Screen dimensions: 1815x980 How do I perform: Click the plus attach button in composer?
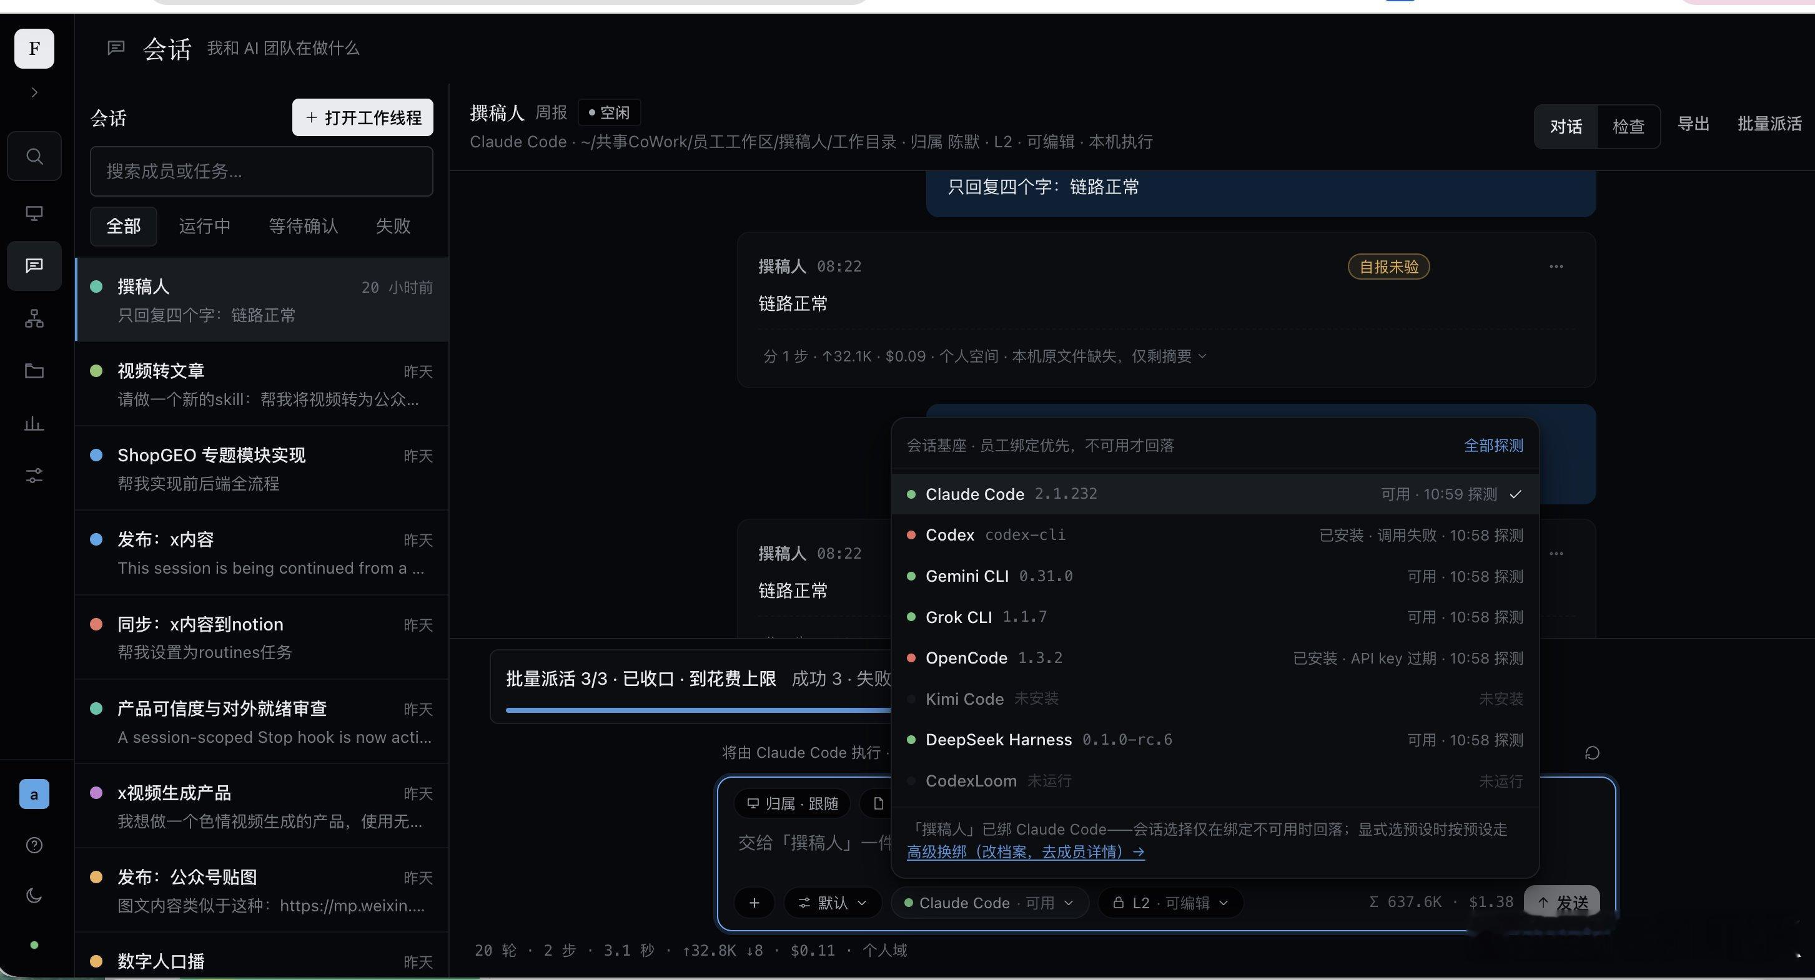[x=754, y=903]
